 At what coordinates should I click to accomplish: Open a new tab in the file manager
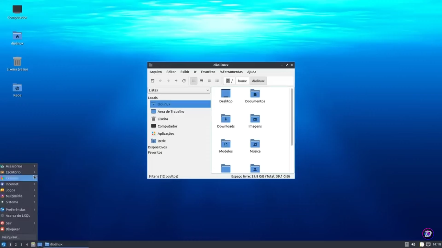click(x=152, y=81)
